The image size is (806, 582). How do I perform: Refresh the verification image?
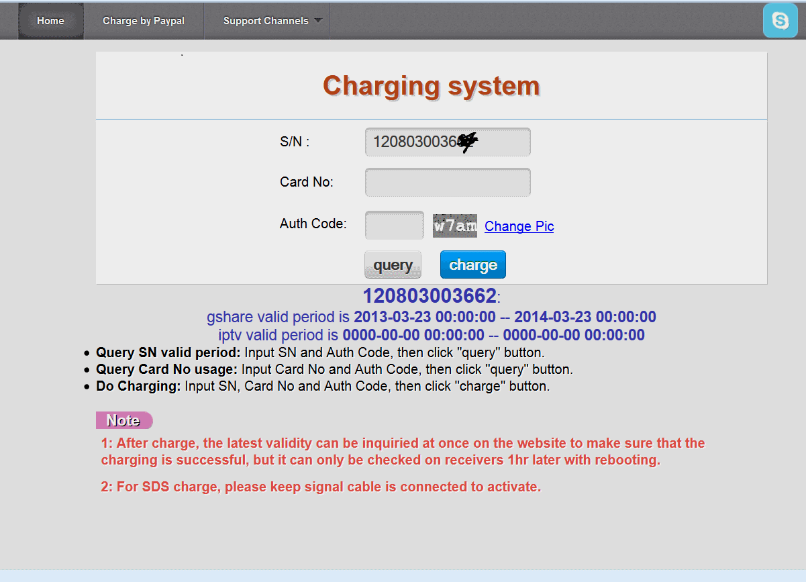point(519,226)
